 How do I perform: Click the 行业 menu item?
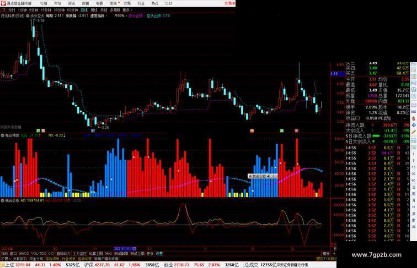(x=141, y=3)
